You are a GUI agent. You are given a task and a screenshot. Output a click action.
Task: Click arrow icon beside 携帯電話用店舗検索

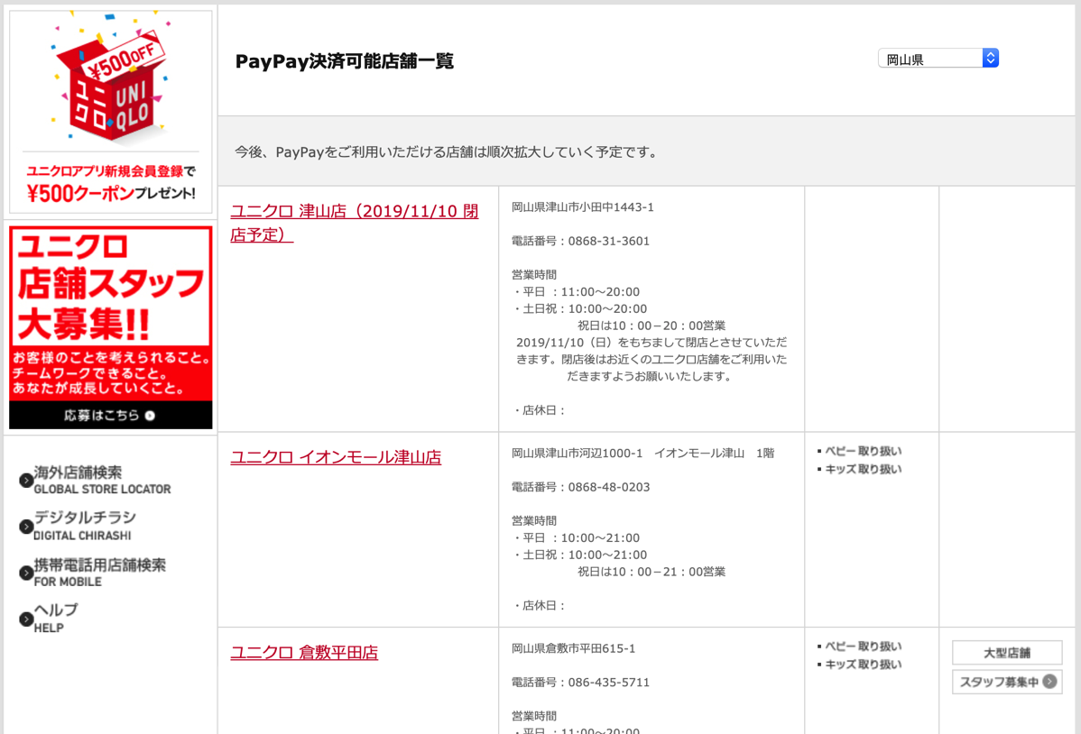tap(26, 573)
